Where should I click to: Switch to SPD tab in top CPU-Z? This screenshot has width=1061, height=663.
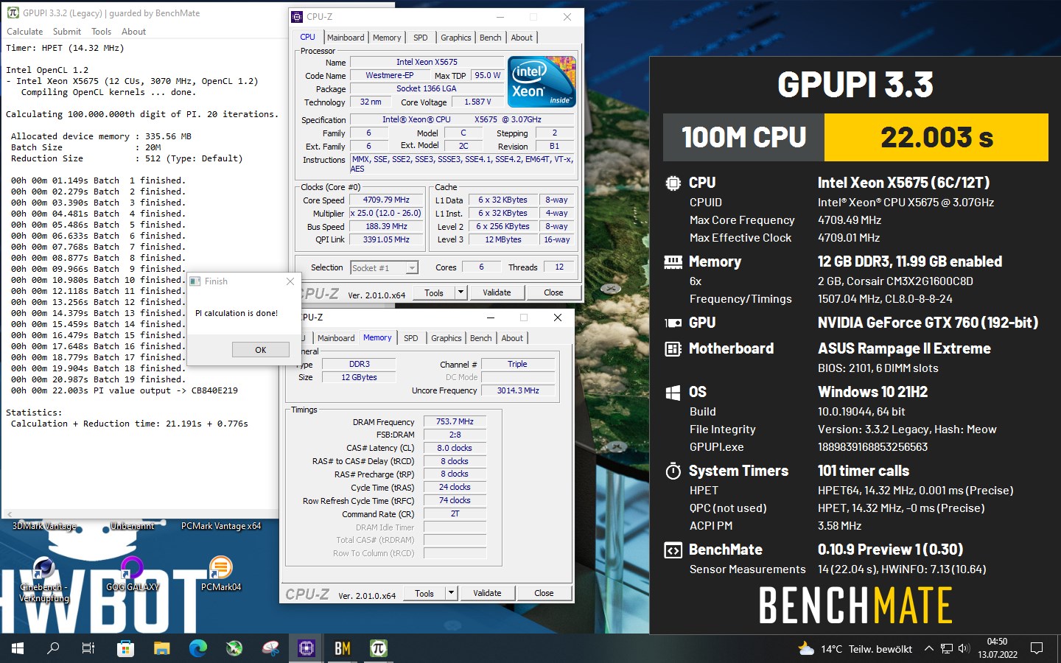(x=420, y=38)
